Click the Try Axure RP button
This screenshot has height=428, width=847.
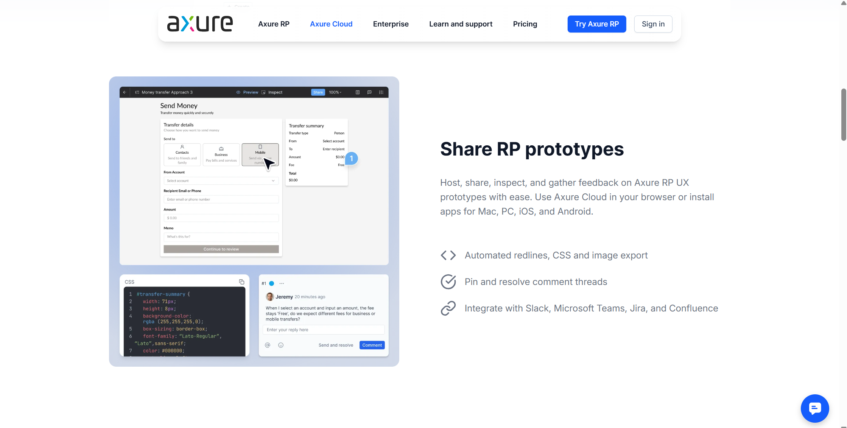[x=596, y=24]
